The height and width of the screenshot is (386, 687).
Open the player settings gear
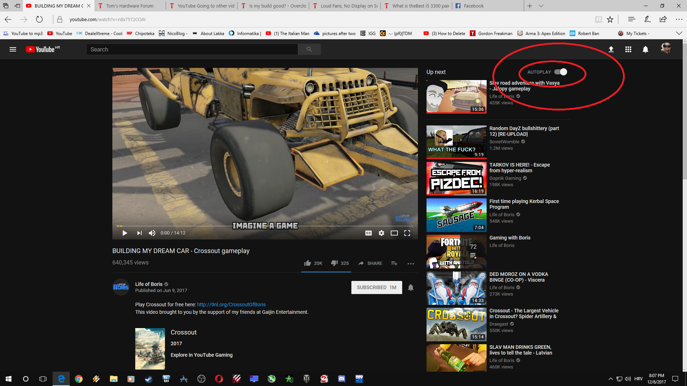[381, 233]
